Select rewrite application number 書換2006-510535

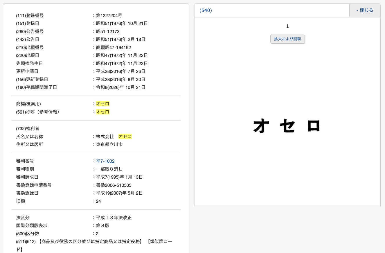(x=114, y=185)
